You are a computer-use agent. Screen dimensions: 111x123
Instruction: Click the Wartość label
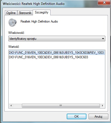14,47
